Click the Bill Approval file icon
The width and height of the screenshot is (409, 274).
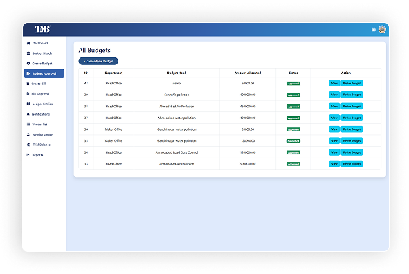click(28, 94)
